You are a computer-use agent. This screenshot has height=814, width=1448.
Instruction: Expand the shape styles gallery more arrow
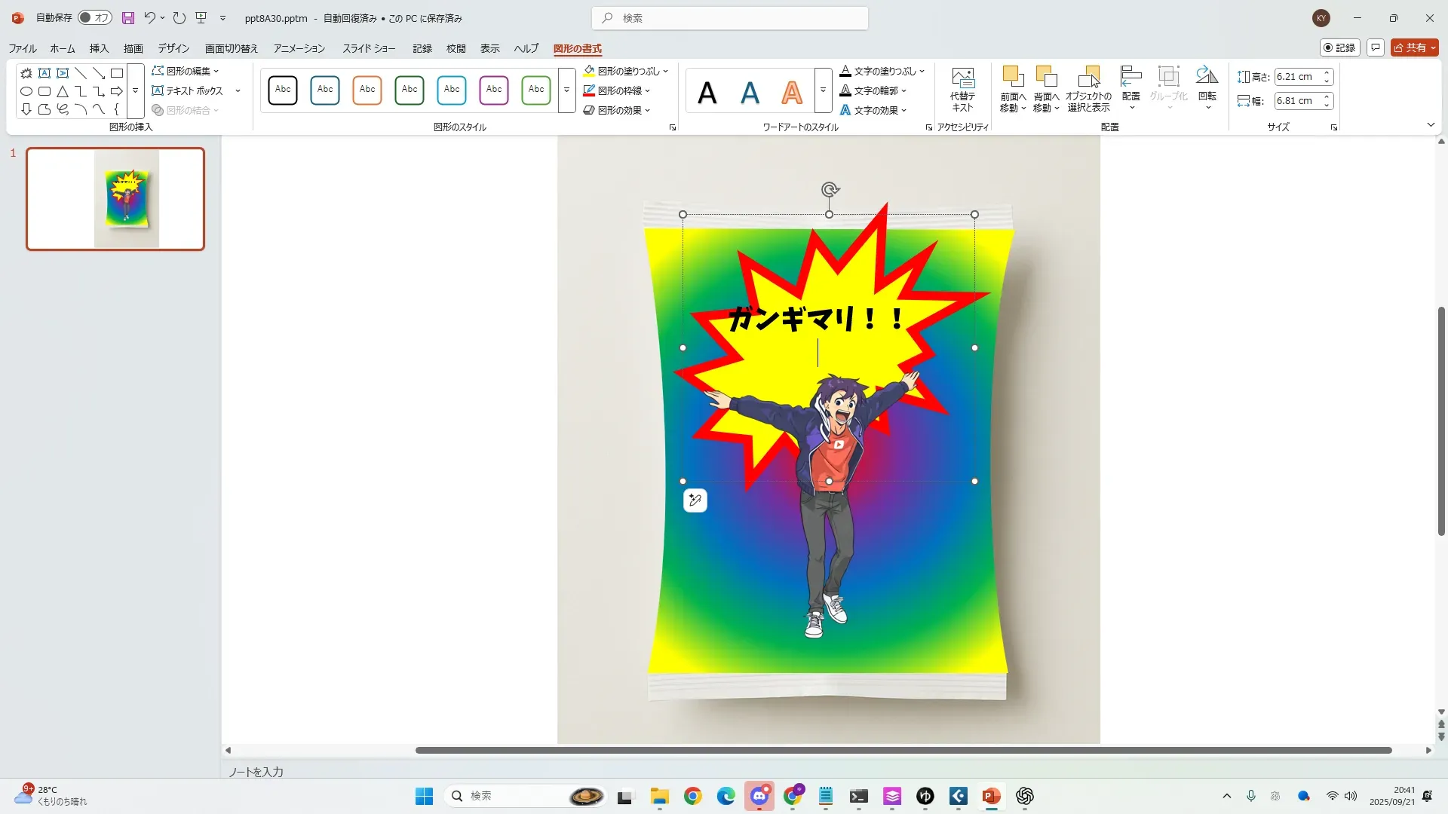(x=566, y=90)
